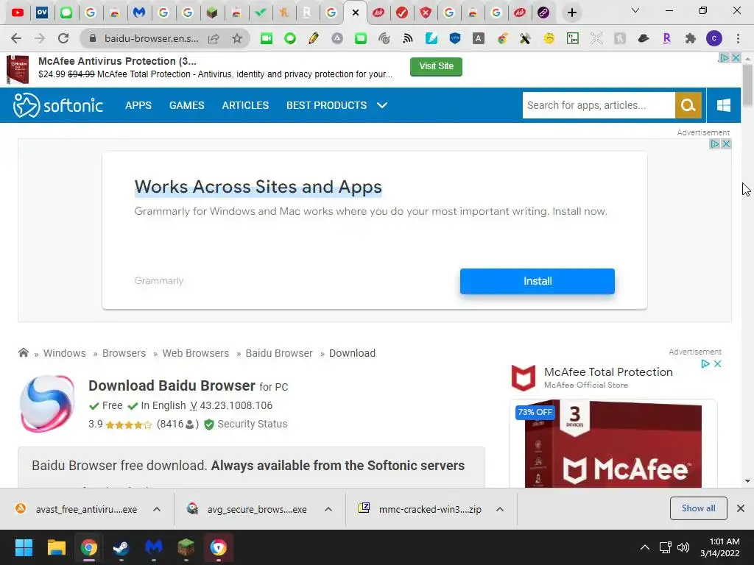Click the Baidu Browser logo thumbnail
The height and width of the screenshot is (565, 754).
coord(47,404)
